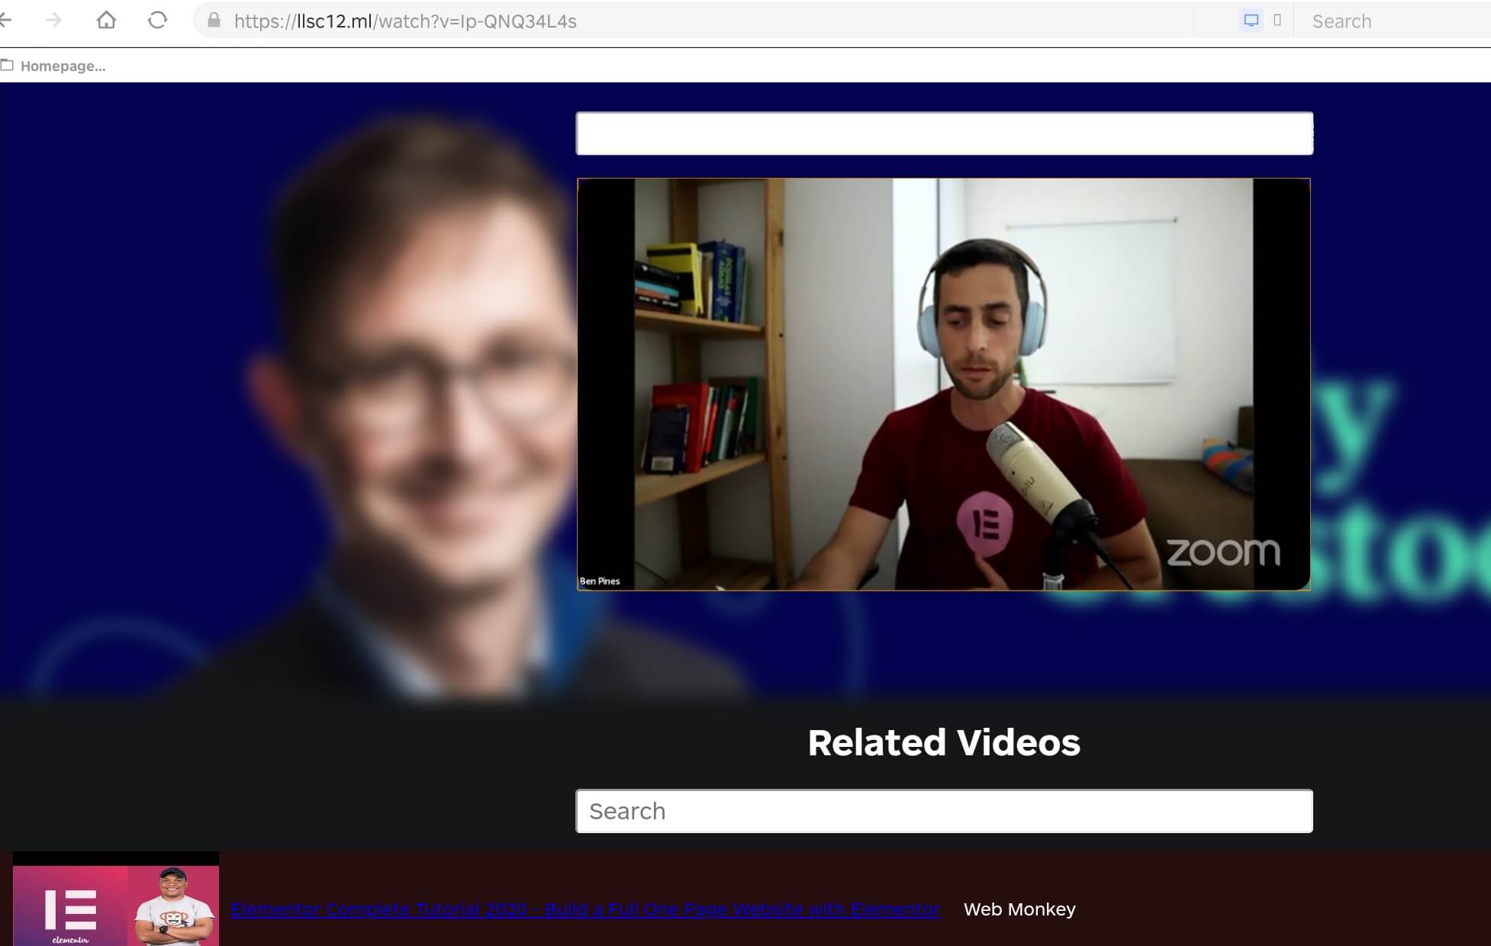The height and width of the screenshot is (946, 1491).
Task: Focus the Related Videos search box
Action: tap(944, 811)
